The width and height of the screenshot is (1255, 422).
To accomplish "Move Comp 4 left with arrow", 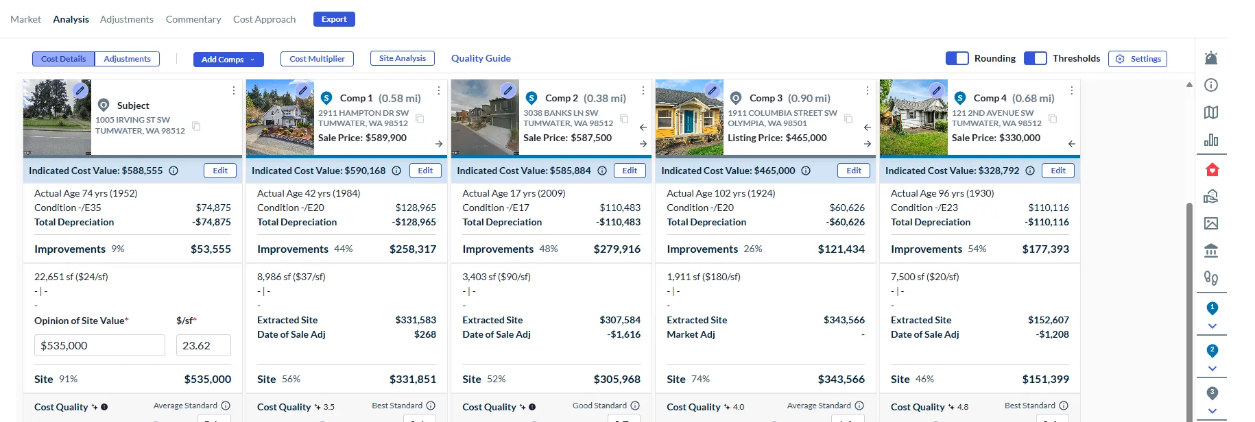I will (1071, 144).
